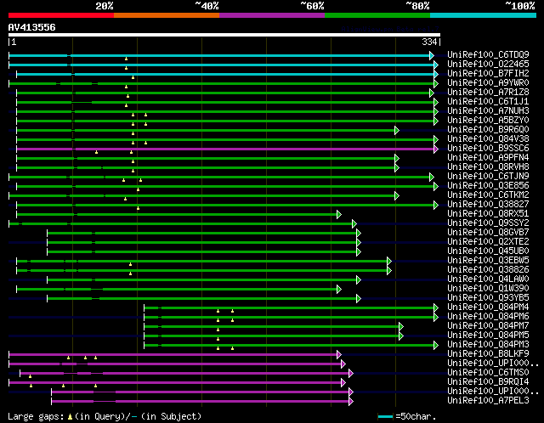Click the yellow gap marker under the UniRef100_B9SSC6 bar
Viewport: 544px width, 423px height.
(97, 153)
